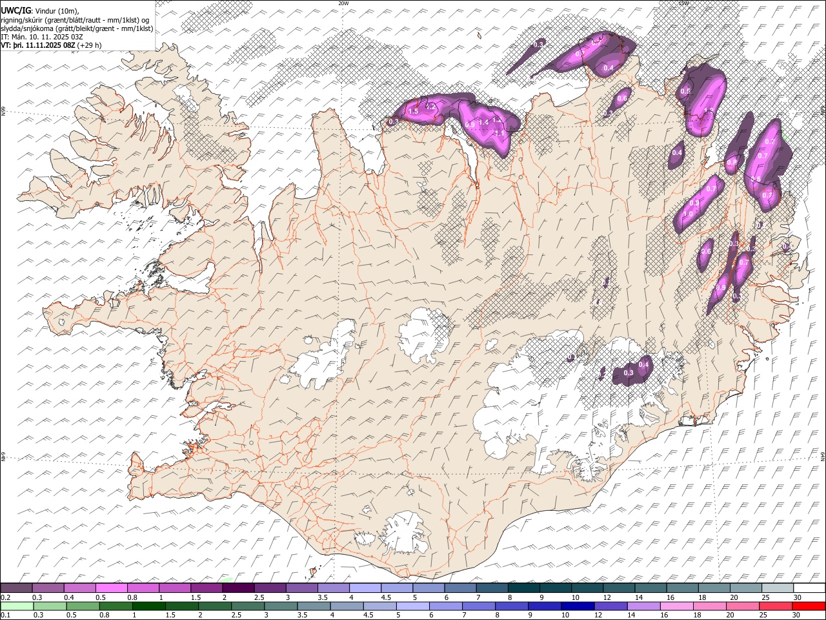
Task: Click the crimson 25 swatch in lower legend
Action: (x=776, y=606)
